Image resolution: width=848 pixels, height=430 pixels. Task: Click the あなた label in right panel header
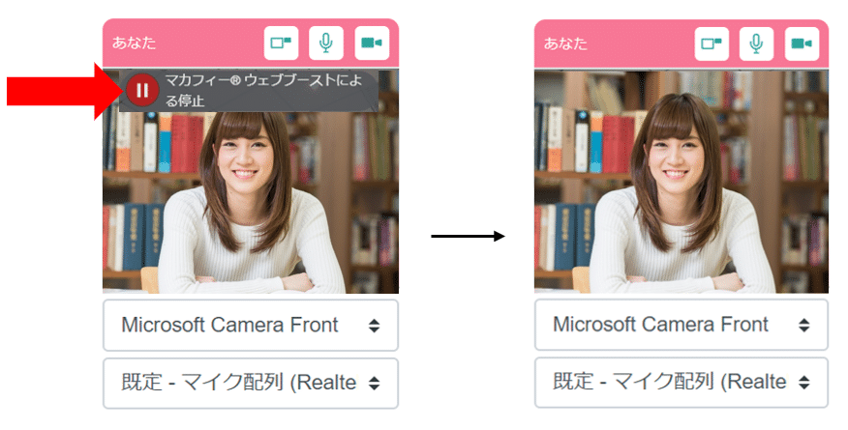565,43
